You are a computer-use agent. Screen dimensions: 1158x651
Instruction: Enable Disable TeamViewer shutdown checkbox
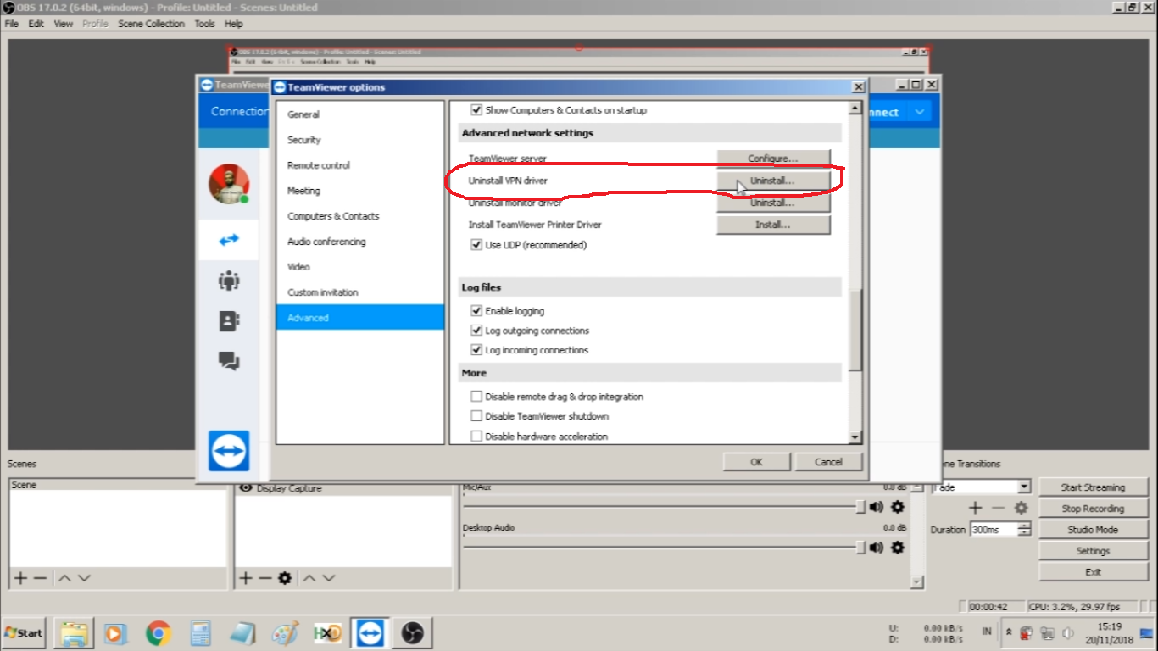(x=476, y=416)
